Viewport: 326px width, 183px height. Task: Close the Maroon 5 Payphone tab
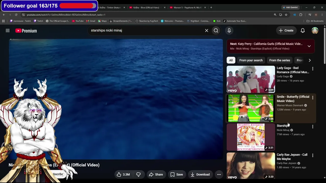coord(205,7)
